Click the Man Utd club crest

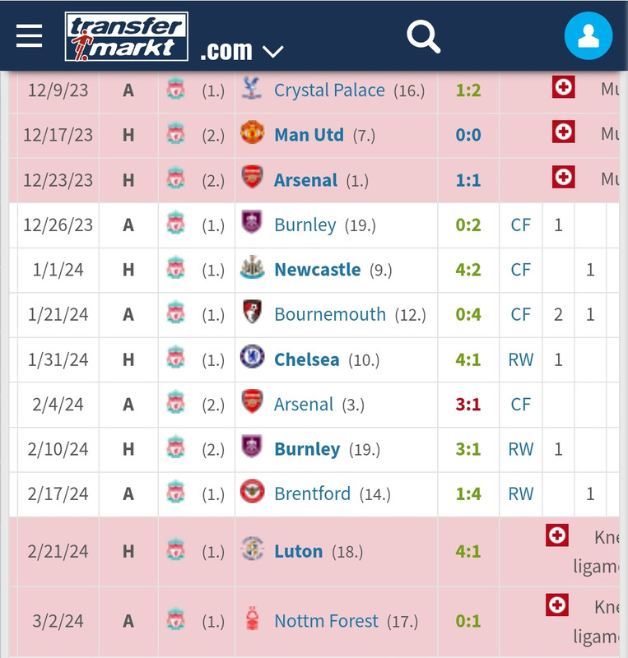[252, 132]
